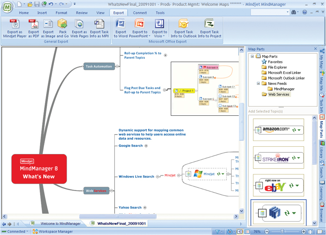Viewport: 326px width, 235px height.
Task: Click the StrikeIron map part thumbnail
Action: click(x=278, y=158)
